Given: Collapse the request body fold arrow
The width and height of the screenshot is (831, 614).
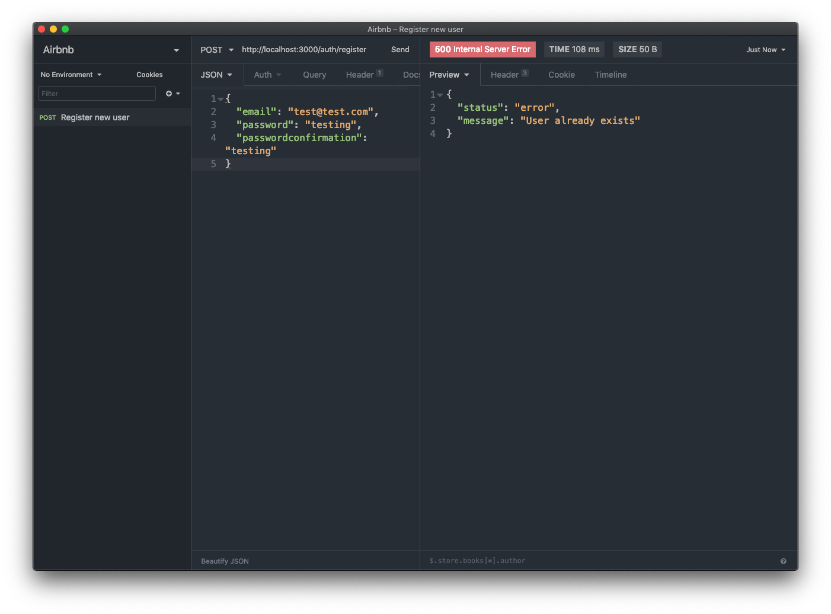Looking at the screenshot, I should [x=220, y=99].
